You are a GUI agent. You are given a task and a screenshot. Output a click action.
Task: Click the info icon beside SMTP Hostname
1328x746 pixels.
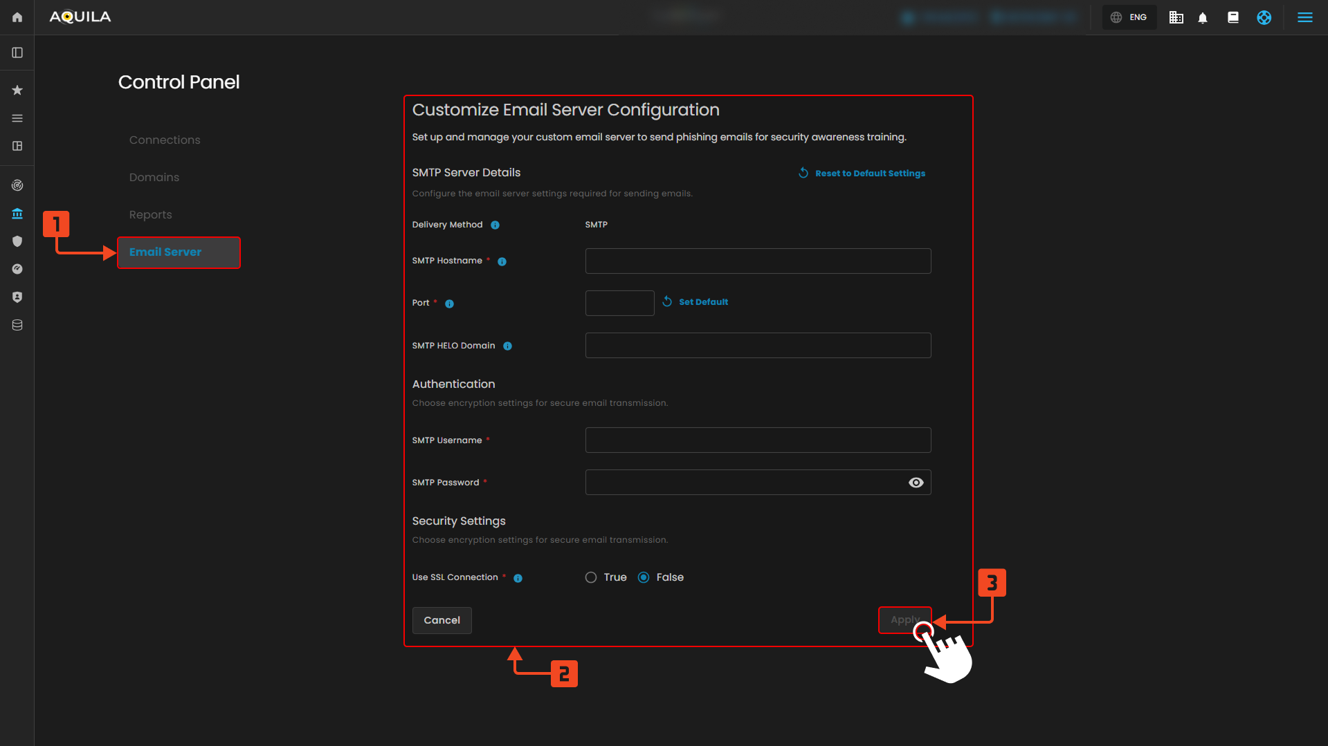(x=502, y=261)
